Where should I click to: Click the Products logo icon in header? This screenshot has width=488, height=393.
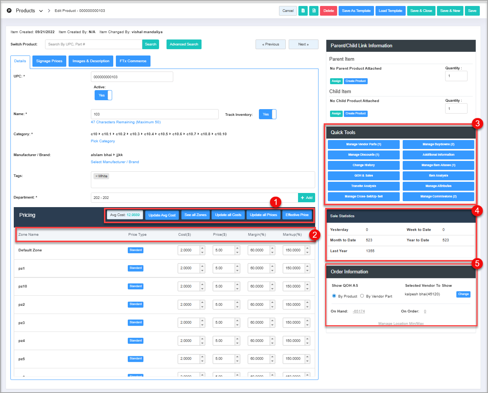pyautogui.click(x=9, y=11)
